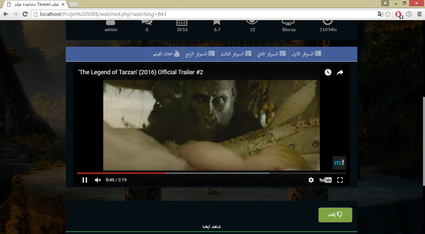Viewport: 425px width, 234px height.
Task: Click the video title link
Action: click(x=141, y=72)
